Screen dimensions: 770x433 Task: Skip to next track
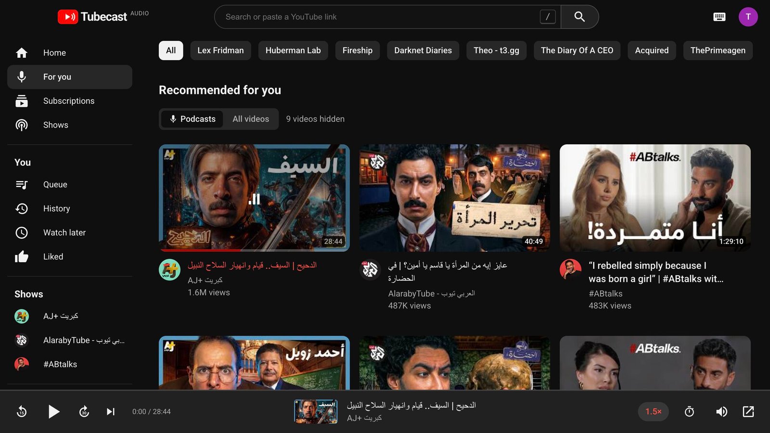[x=111, y=411]
